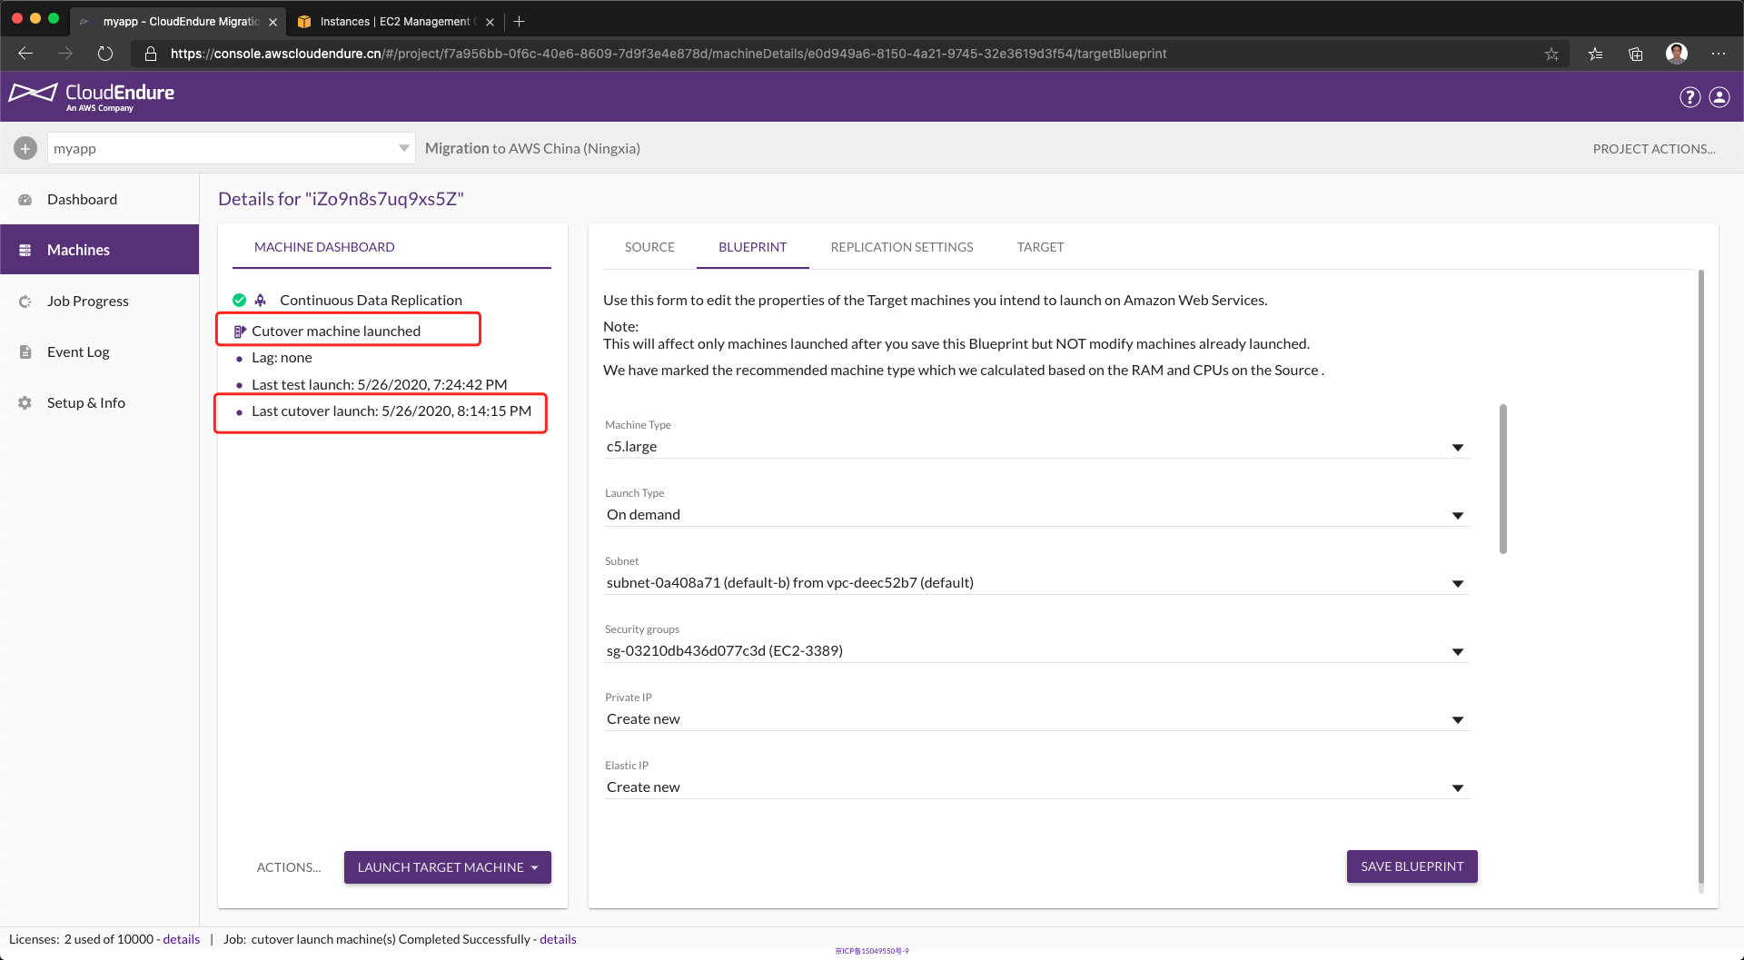Open the licenses details link
The height and width of the screenshot is (960, 1744).
[181, 939]
